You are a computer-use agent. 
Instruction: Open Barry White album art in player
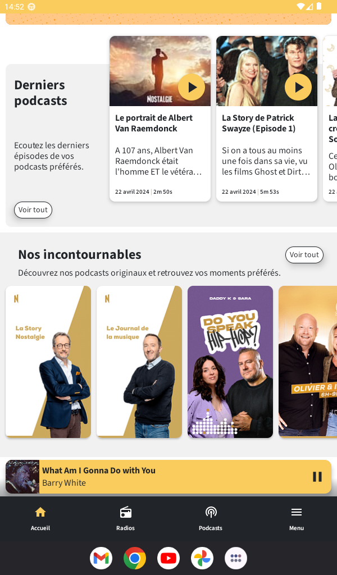click(22, 477)
